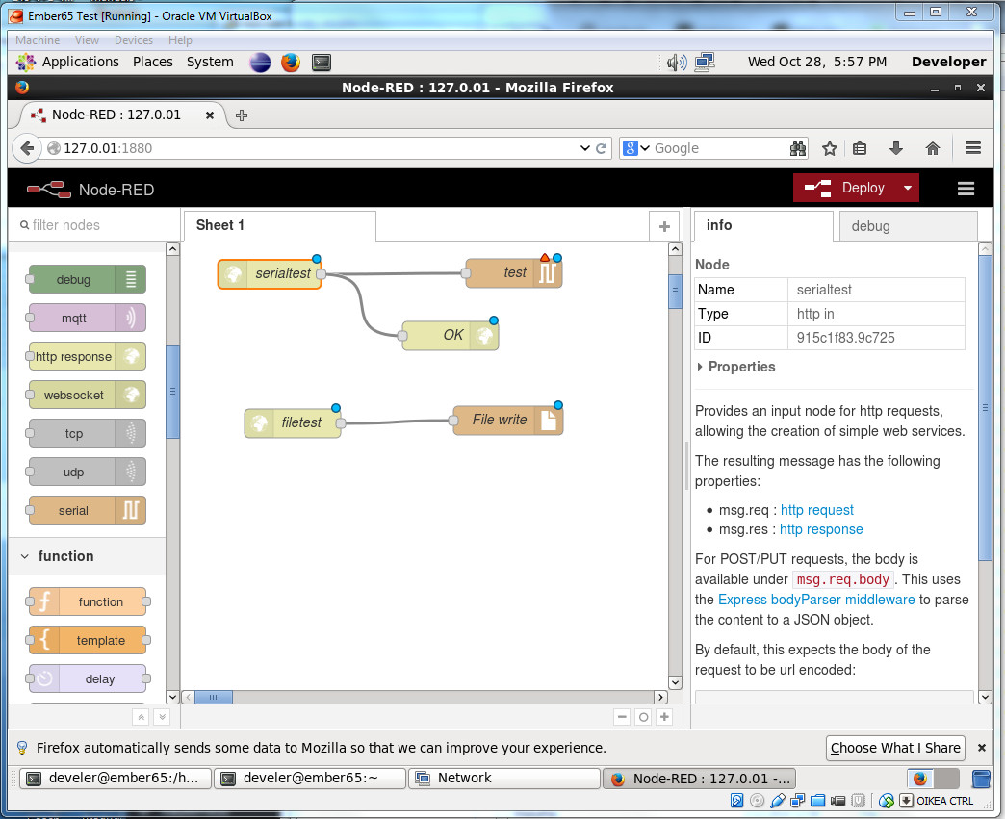Expand the Properties section
This screenshot has width=1005, height=819.
coord(735,367)
